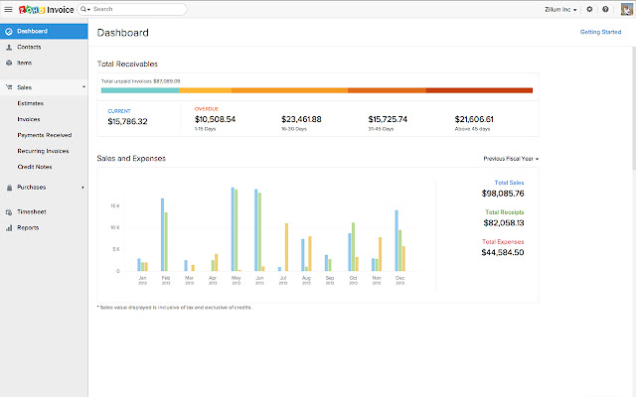Click the light orange segment of receivables bar
The height and width of the screenshot is (397, 636).
pyautogui.click(x=206, y=90)
